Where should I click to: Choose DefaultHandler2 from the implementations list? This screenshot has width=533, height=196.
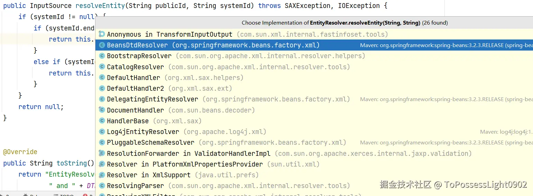click(x=135, y=88)
